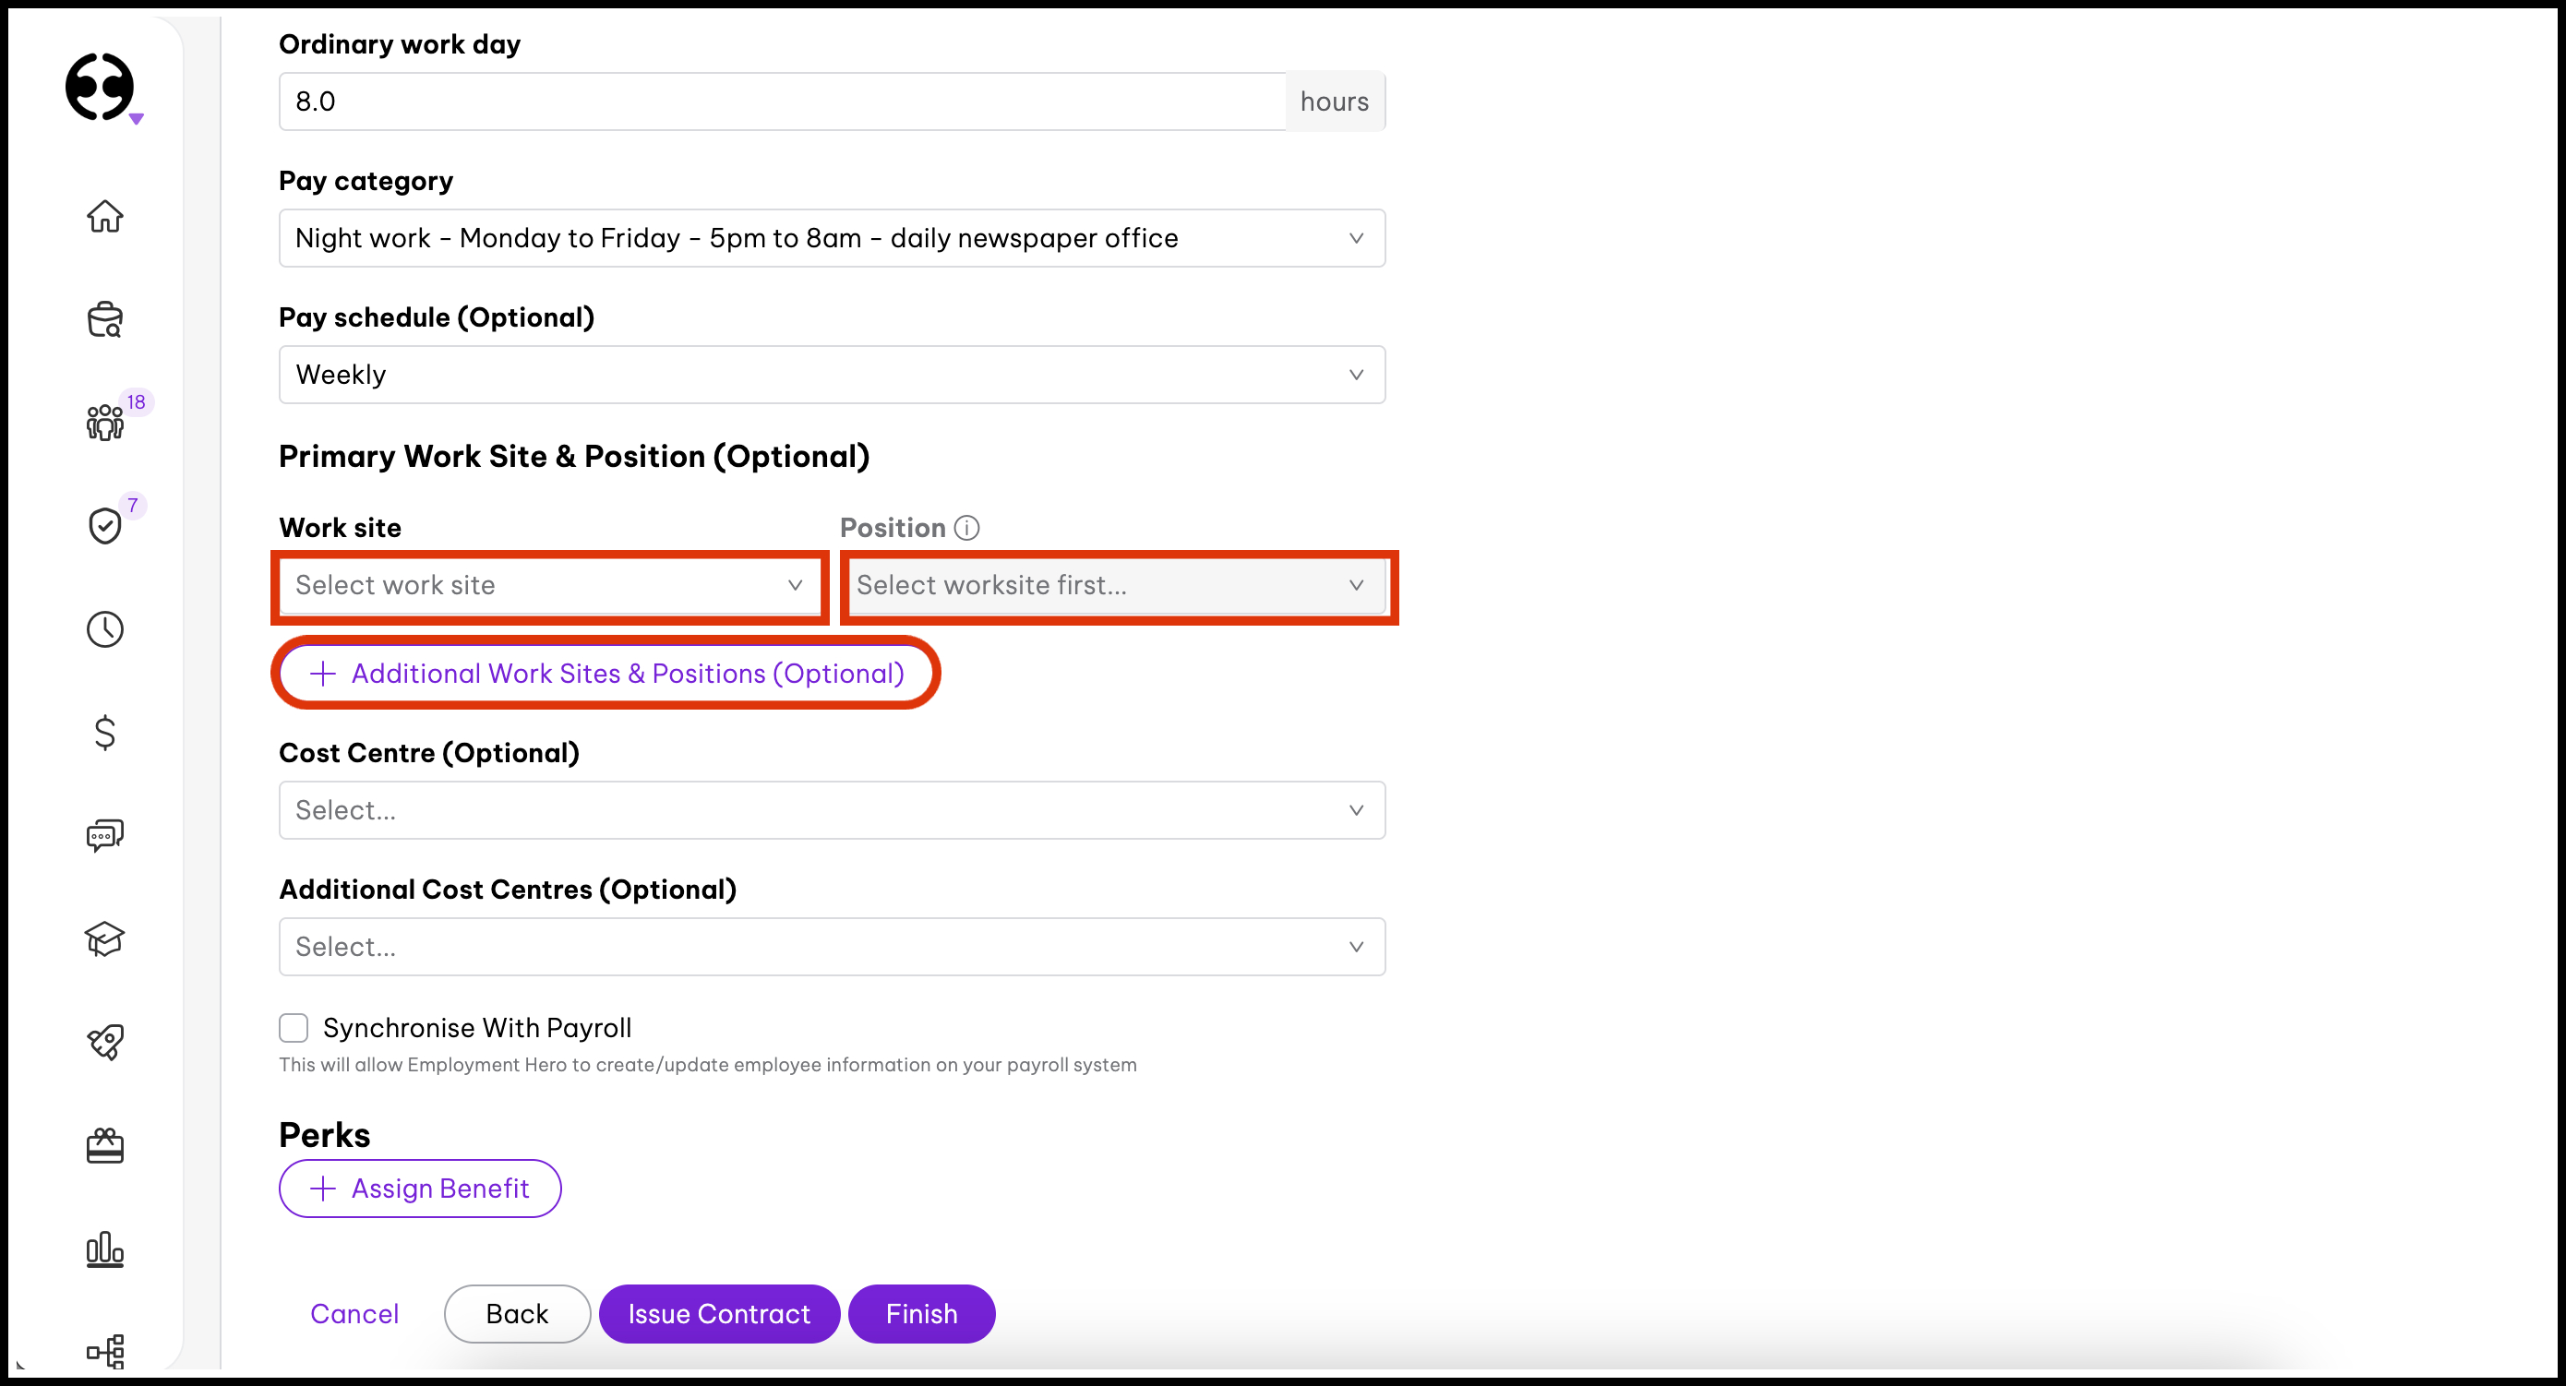The width and height of the screenshot is (2566, 1386).
Task: Click the bar chart reports icon
Action: click(104, 1249)
